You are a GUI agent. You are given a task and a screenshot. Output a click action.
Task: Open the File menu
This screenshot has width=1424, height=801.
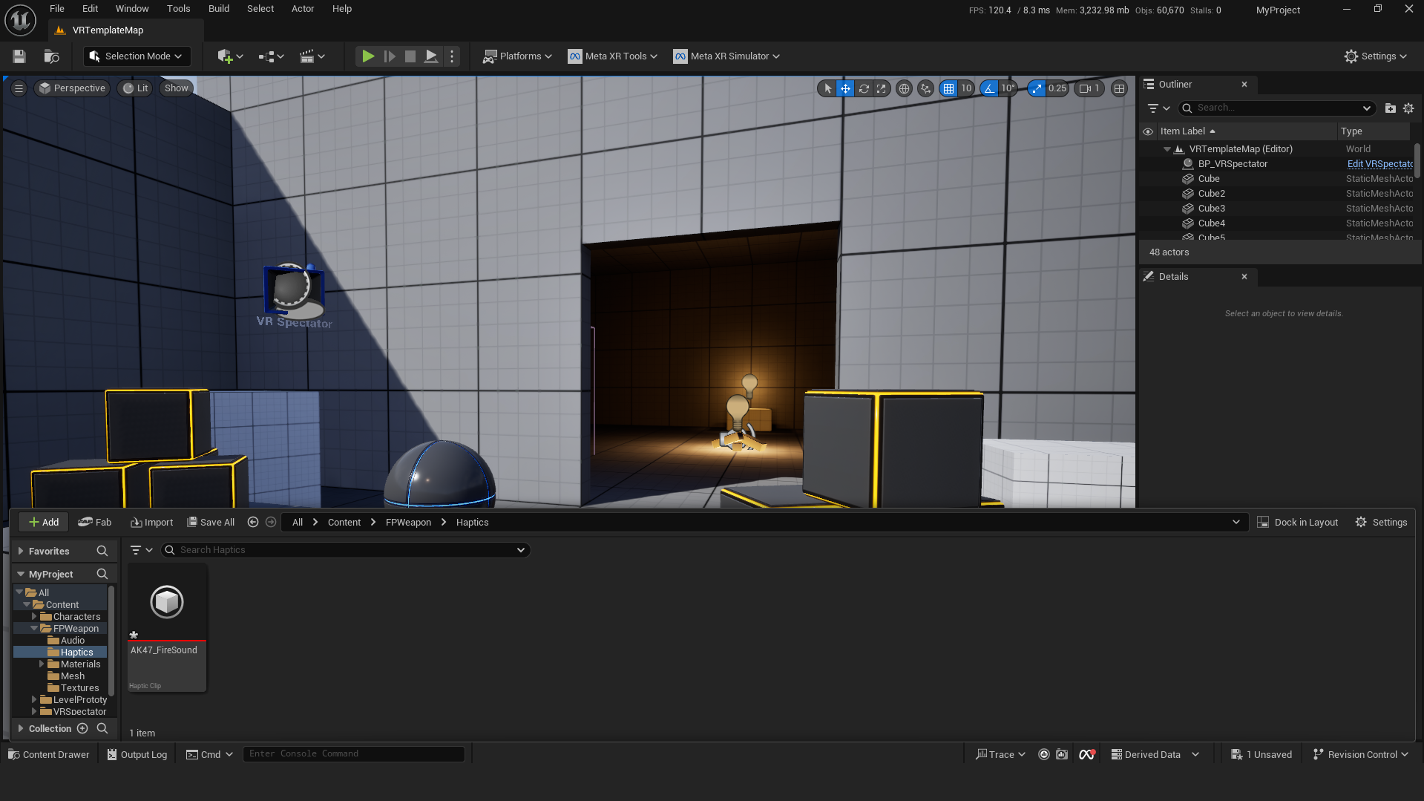click(x=57, y=9)
